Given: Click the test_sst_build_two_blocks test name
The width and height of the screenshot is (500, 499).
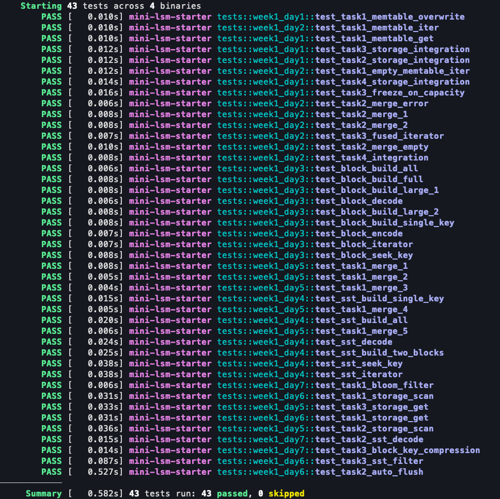Looking at the screenshot, I should coord(379,352).
